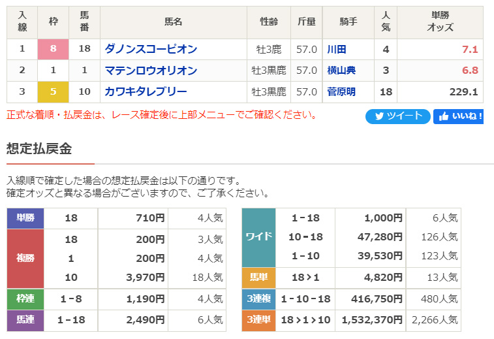Click the 枠連 bet type label
The width and height of the screenshot is (494, 339).
point(25,299)
